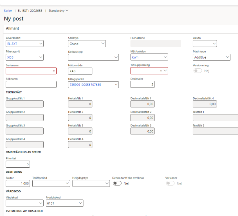Click the Serier breadcrumb link
238x216 pixels.
click(8, 11)
